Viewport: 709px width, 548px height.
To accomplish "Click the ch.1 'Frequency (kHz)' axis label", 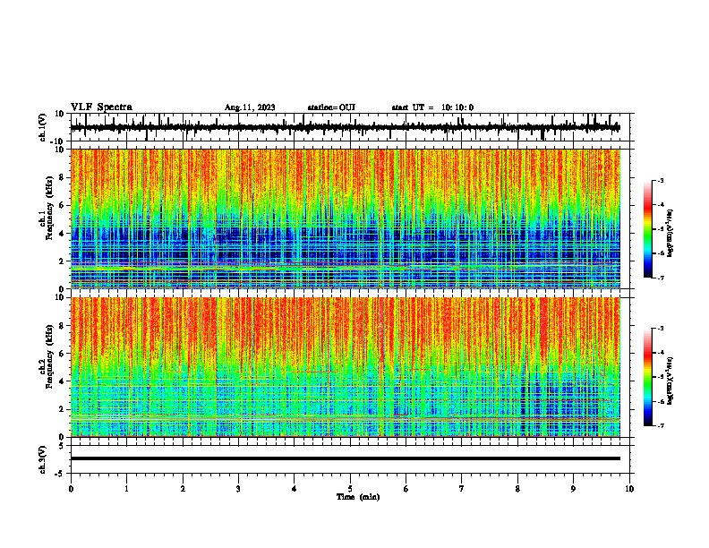I will (x=49, y=208).
